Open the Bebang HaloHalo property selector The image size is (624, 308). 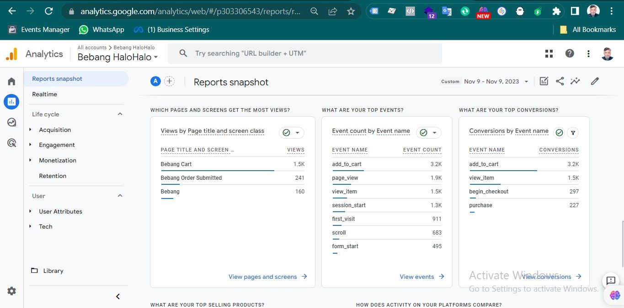[x=117, y=57]
